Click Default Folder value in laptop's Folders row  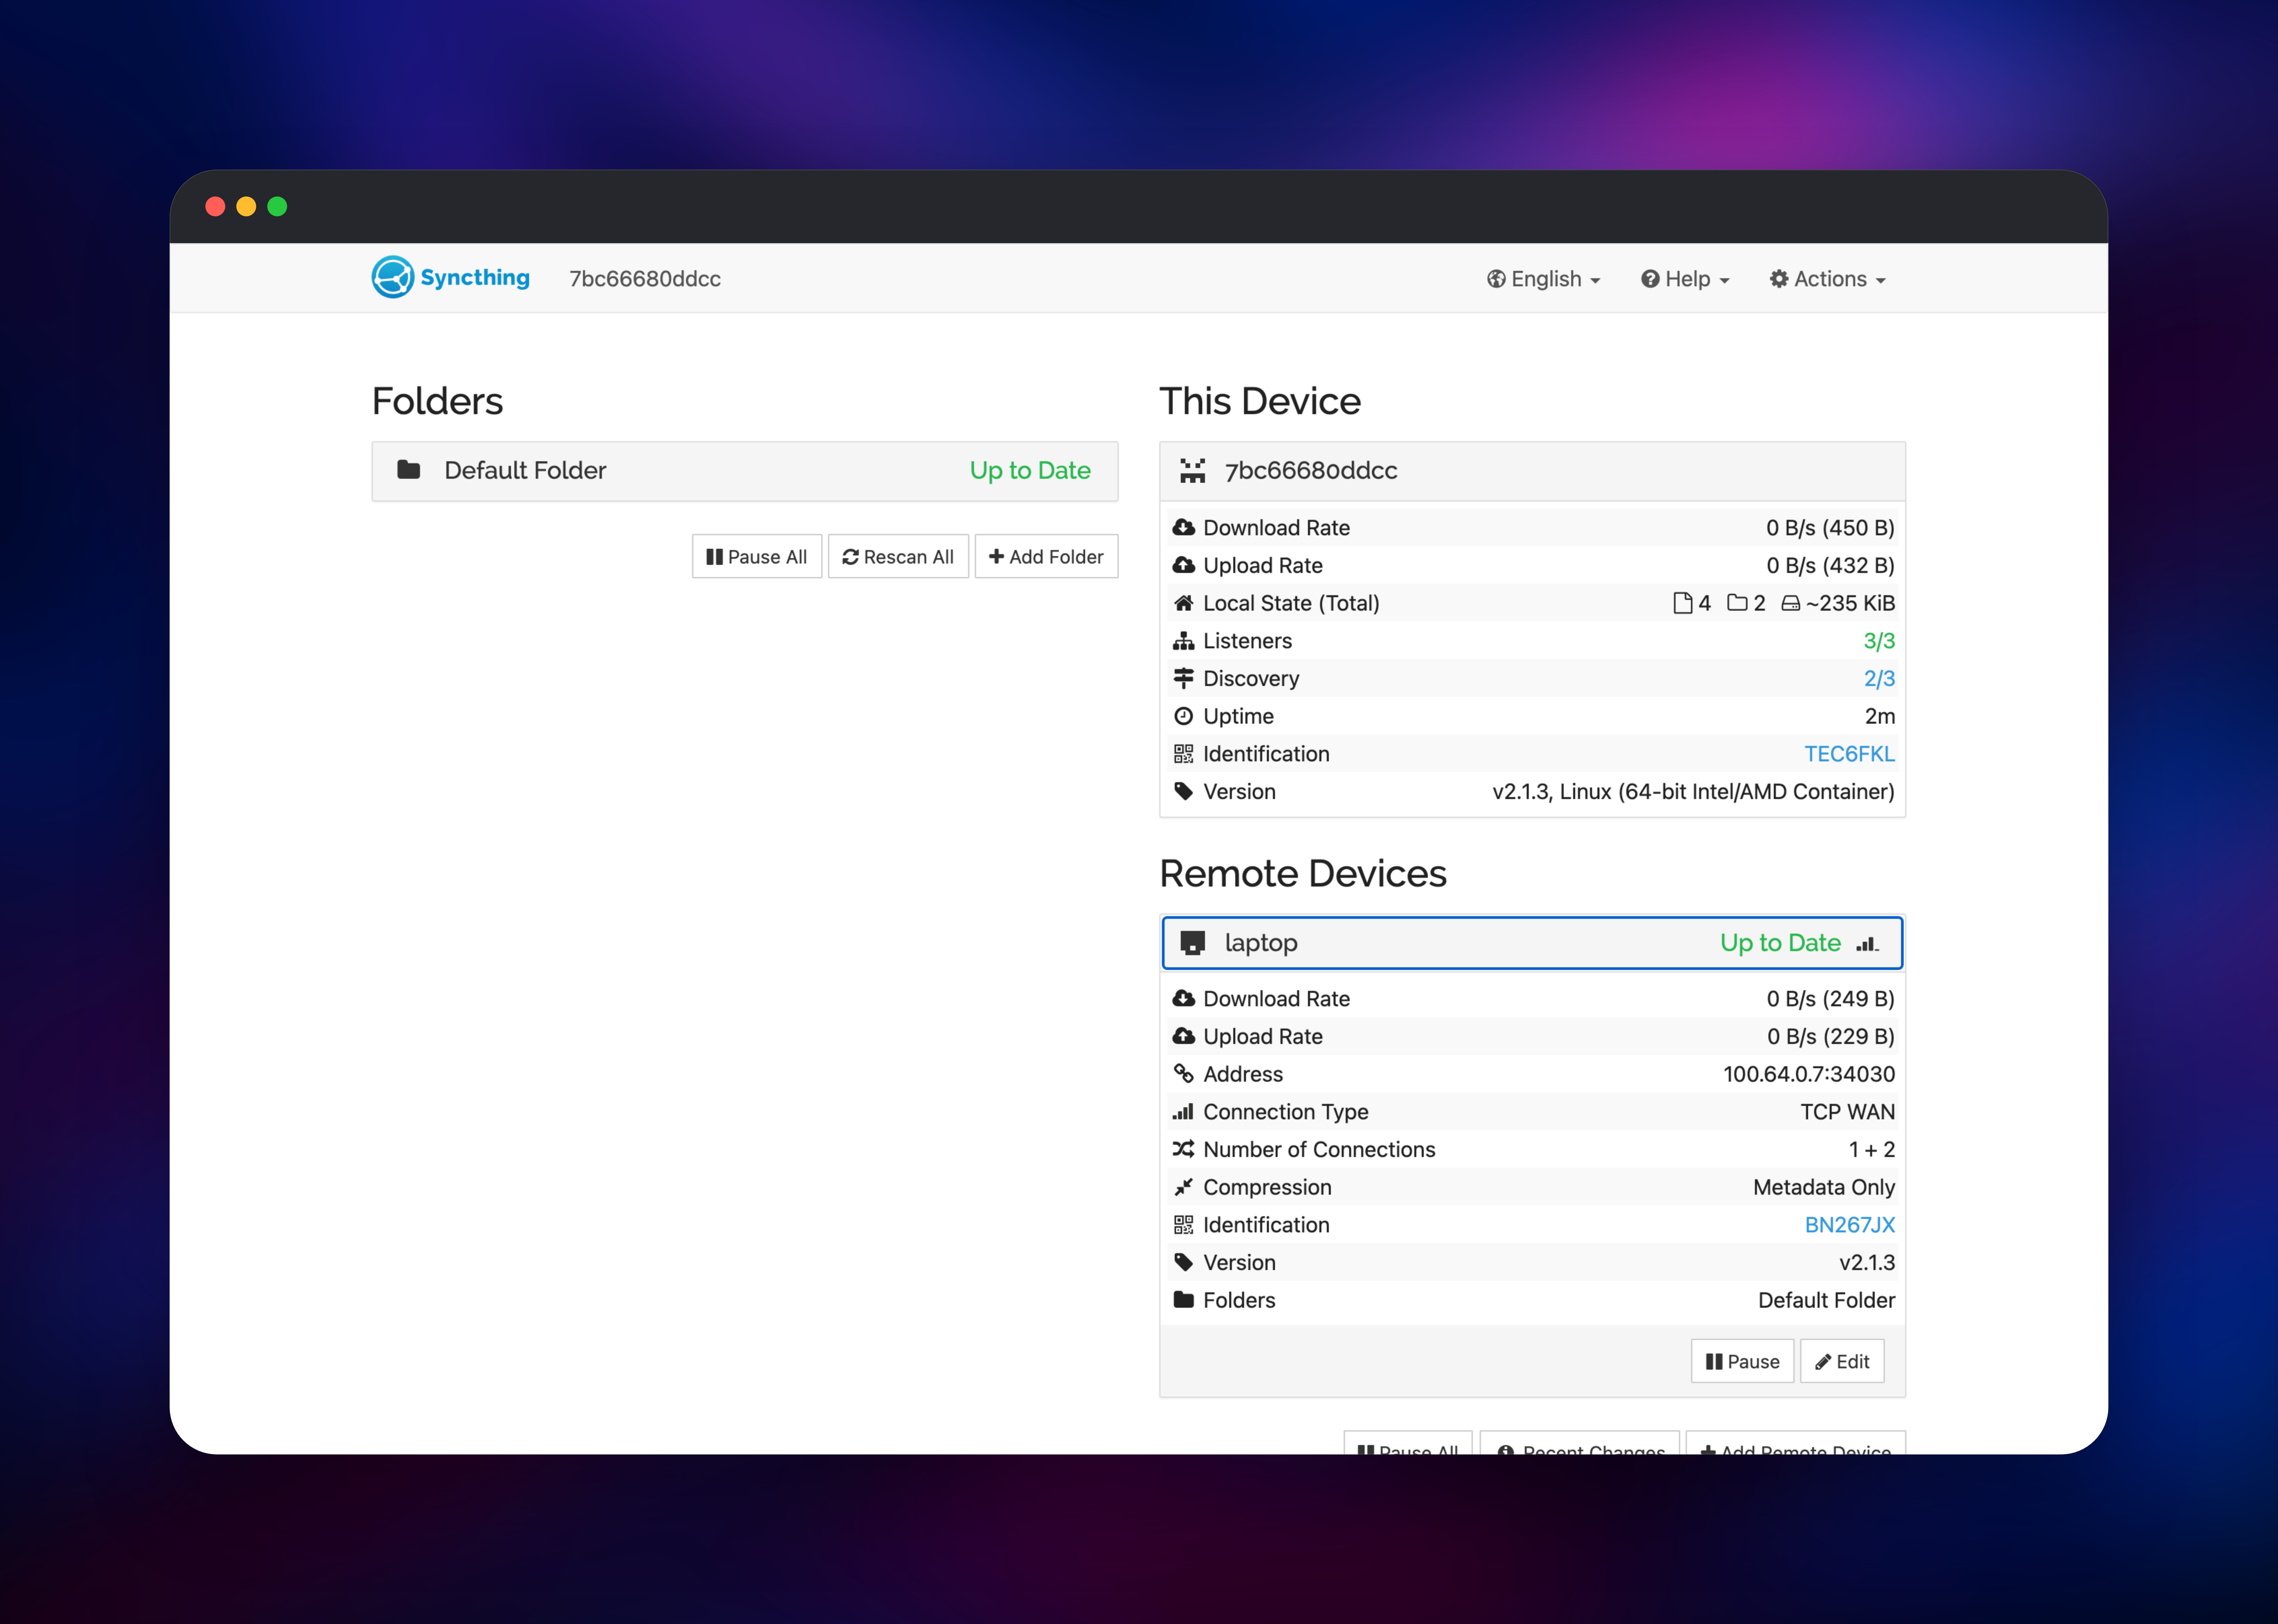1827,1300
